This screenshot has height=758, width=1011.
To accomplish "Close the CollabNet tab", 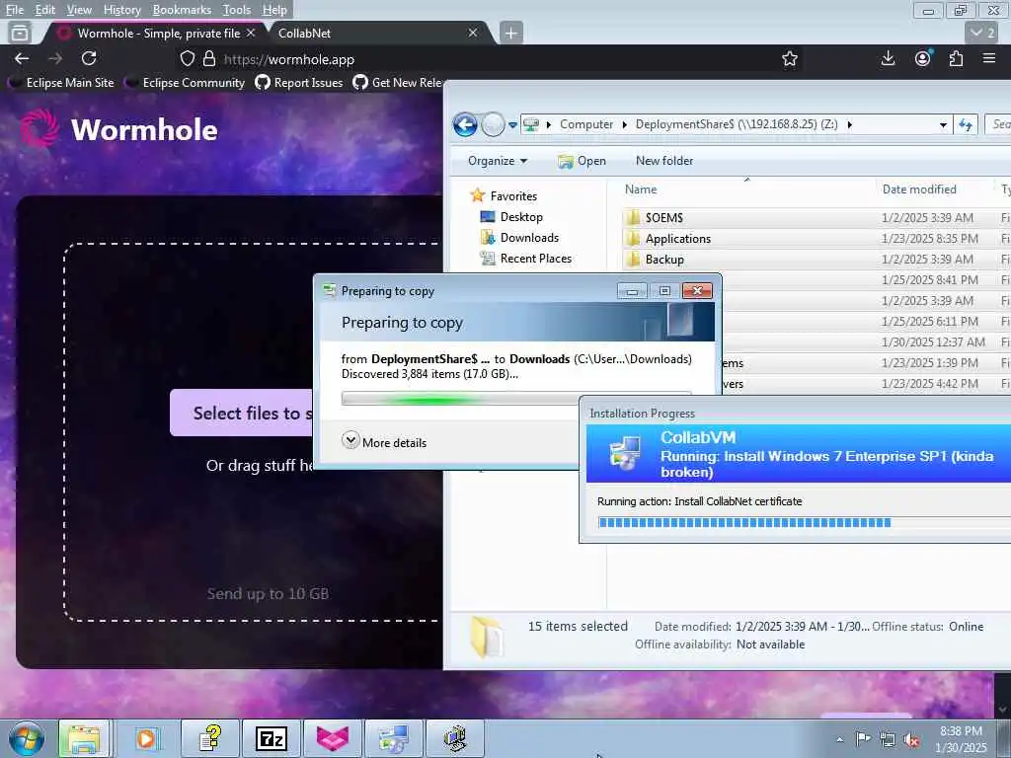I will click(x=473, y=33).
